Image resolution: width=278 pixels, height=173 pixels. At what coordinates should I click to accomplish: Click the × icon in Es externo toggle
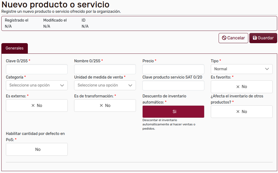[x=32, y=105]
